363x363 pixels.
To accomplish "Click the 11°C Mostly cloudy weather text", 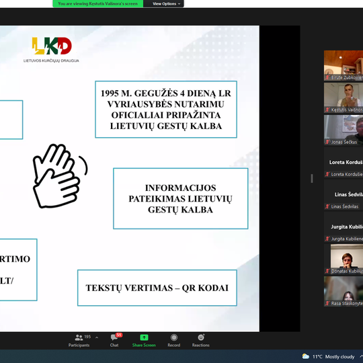I will (x=333, y=356).
